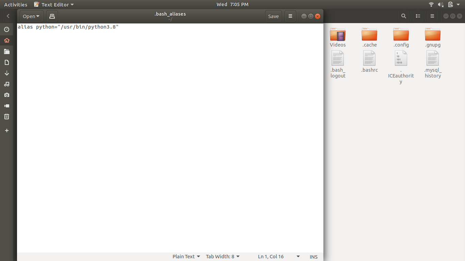Open the Plain Text language dropdown

coord(186,257)
